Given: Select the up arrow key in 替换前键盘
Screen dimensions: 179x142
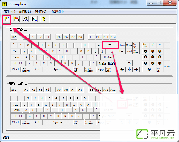Looking at the screenshot, I should [129, 63].
